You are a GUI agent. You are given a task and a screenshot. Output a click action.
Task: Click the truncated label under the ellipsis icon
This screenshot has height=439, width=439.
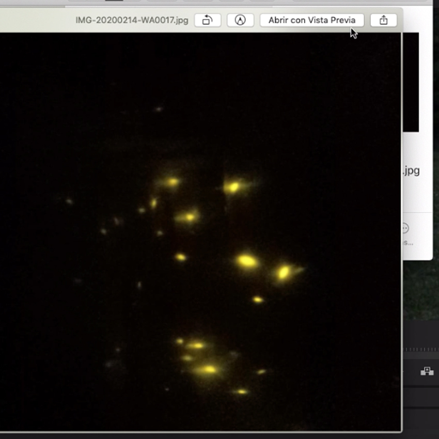tap(409, 242)
